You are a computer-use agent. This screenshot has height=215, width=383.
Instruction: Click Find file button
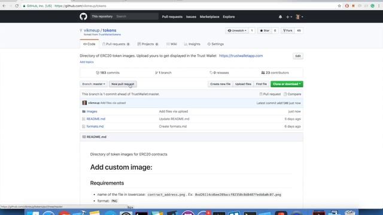tap(261, 84)
